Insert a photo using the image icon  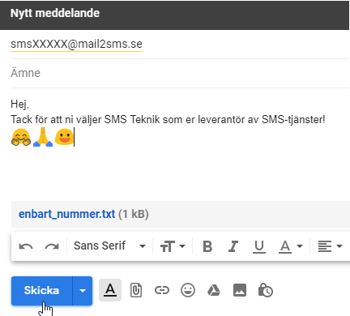(x=240, y=290)
